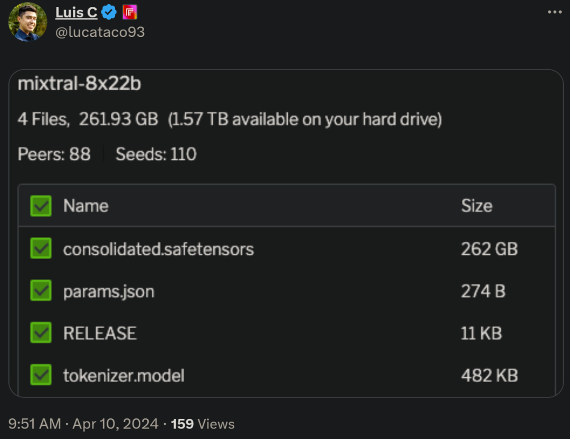Click the green checkmark beside tokenizer.model

(41, 375)
